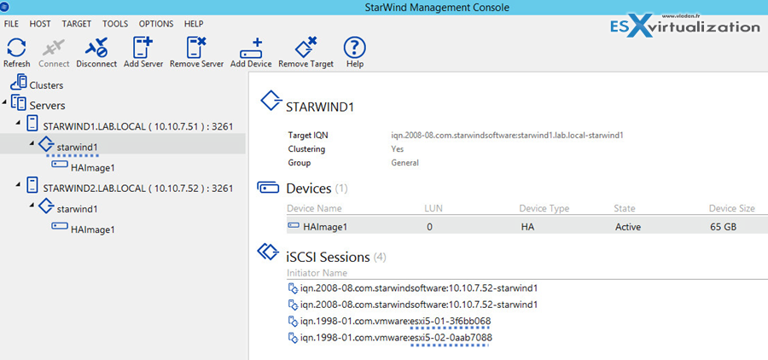
Task: Collapse the STARWIND2.LAB.LOCAL server node
Action: (18, 184)
